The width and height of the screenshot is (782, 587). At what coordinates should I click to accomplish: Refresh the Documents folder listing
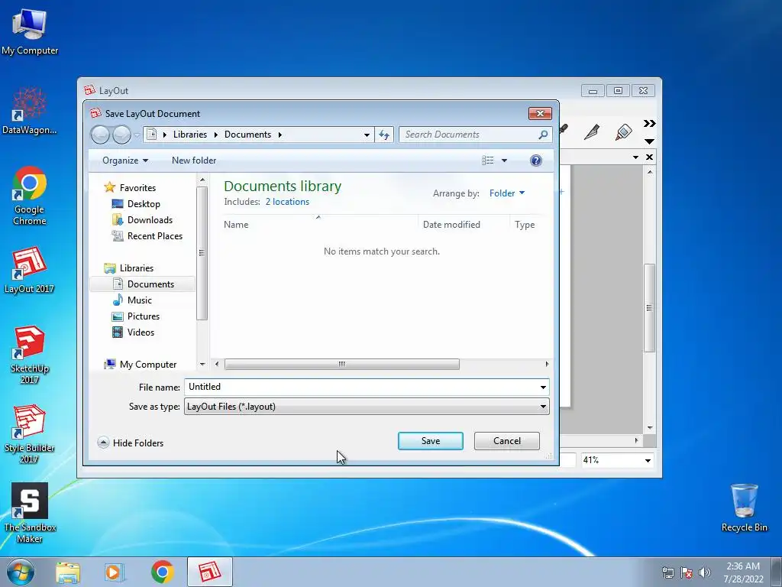384,135
